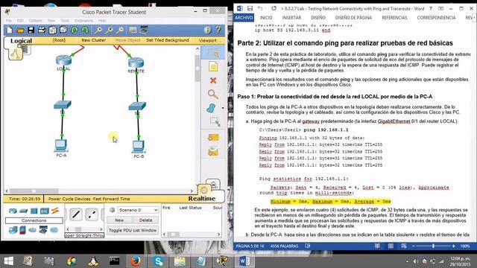The height and width of the screenshot is (268, 477).
Task: Click the Paste icon in Packet Tracer toolbar
Action: click(x=63, y=30)
